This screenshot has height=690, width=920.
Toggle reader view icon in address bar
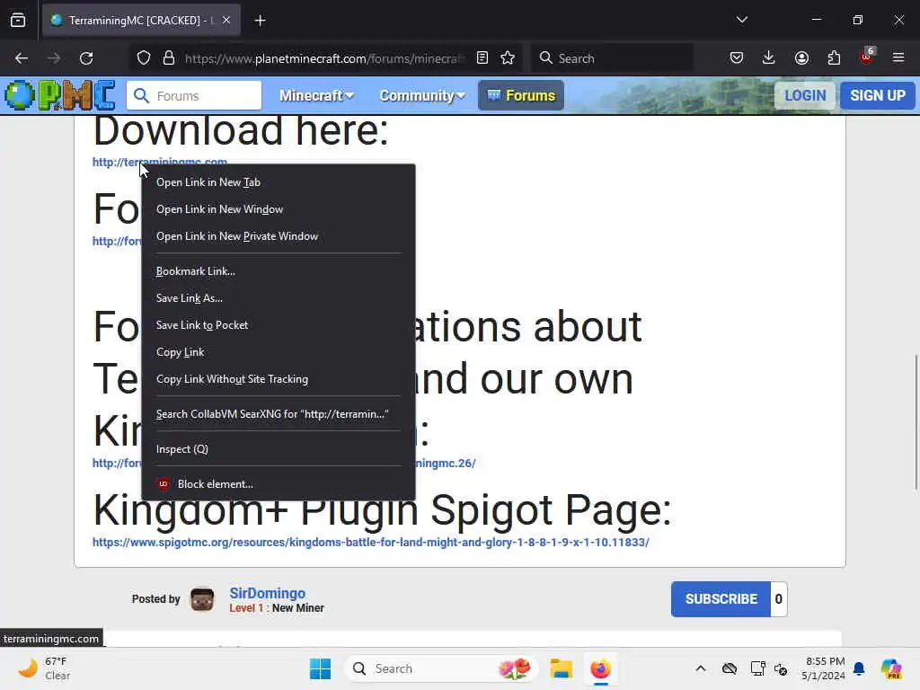pyautogui.click(x=482, y=58)
